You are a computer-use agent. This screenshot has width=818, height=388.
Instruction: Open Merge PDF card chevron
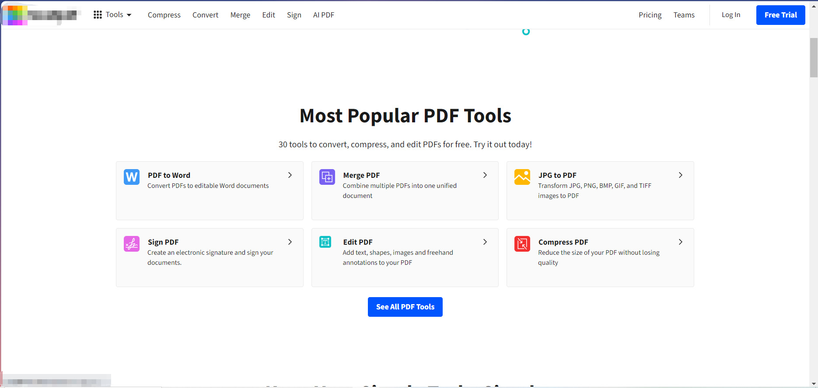(485, 175)
